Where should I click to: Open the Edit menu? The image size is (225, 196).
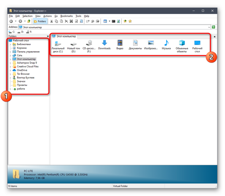coord(17,16)
